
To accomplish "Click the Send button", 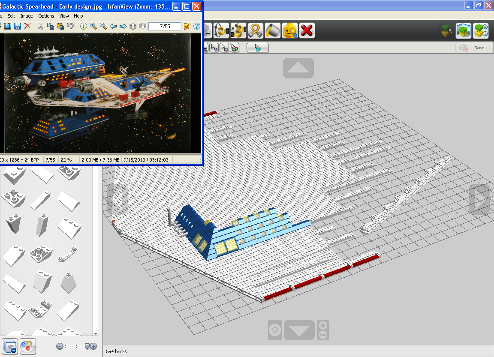I will coord(474,48).
